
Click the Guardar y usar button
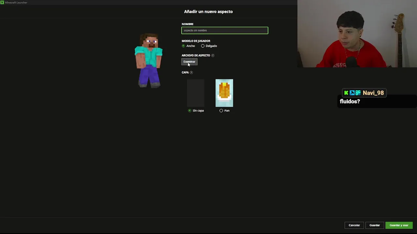[x=399, y=225]
